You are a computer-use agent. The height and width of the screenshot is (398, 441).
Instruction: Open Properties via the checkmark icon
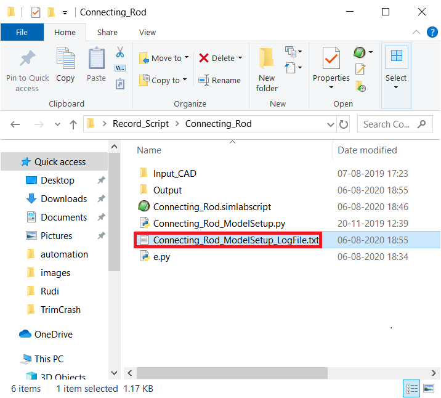(331, 59)
